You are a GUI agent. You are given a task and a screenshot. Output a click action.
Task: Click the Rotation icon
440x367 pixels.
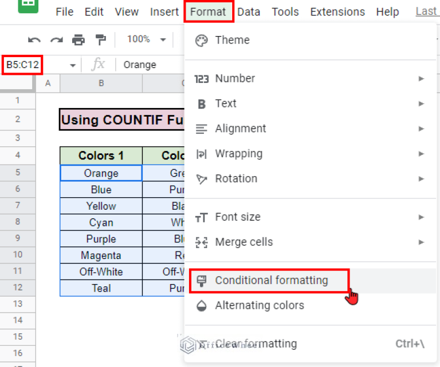(202, 179)
